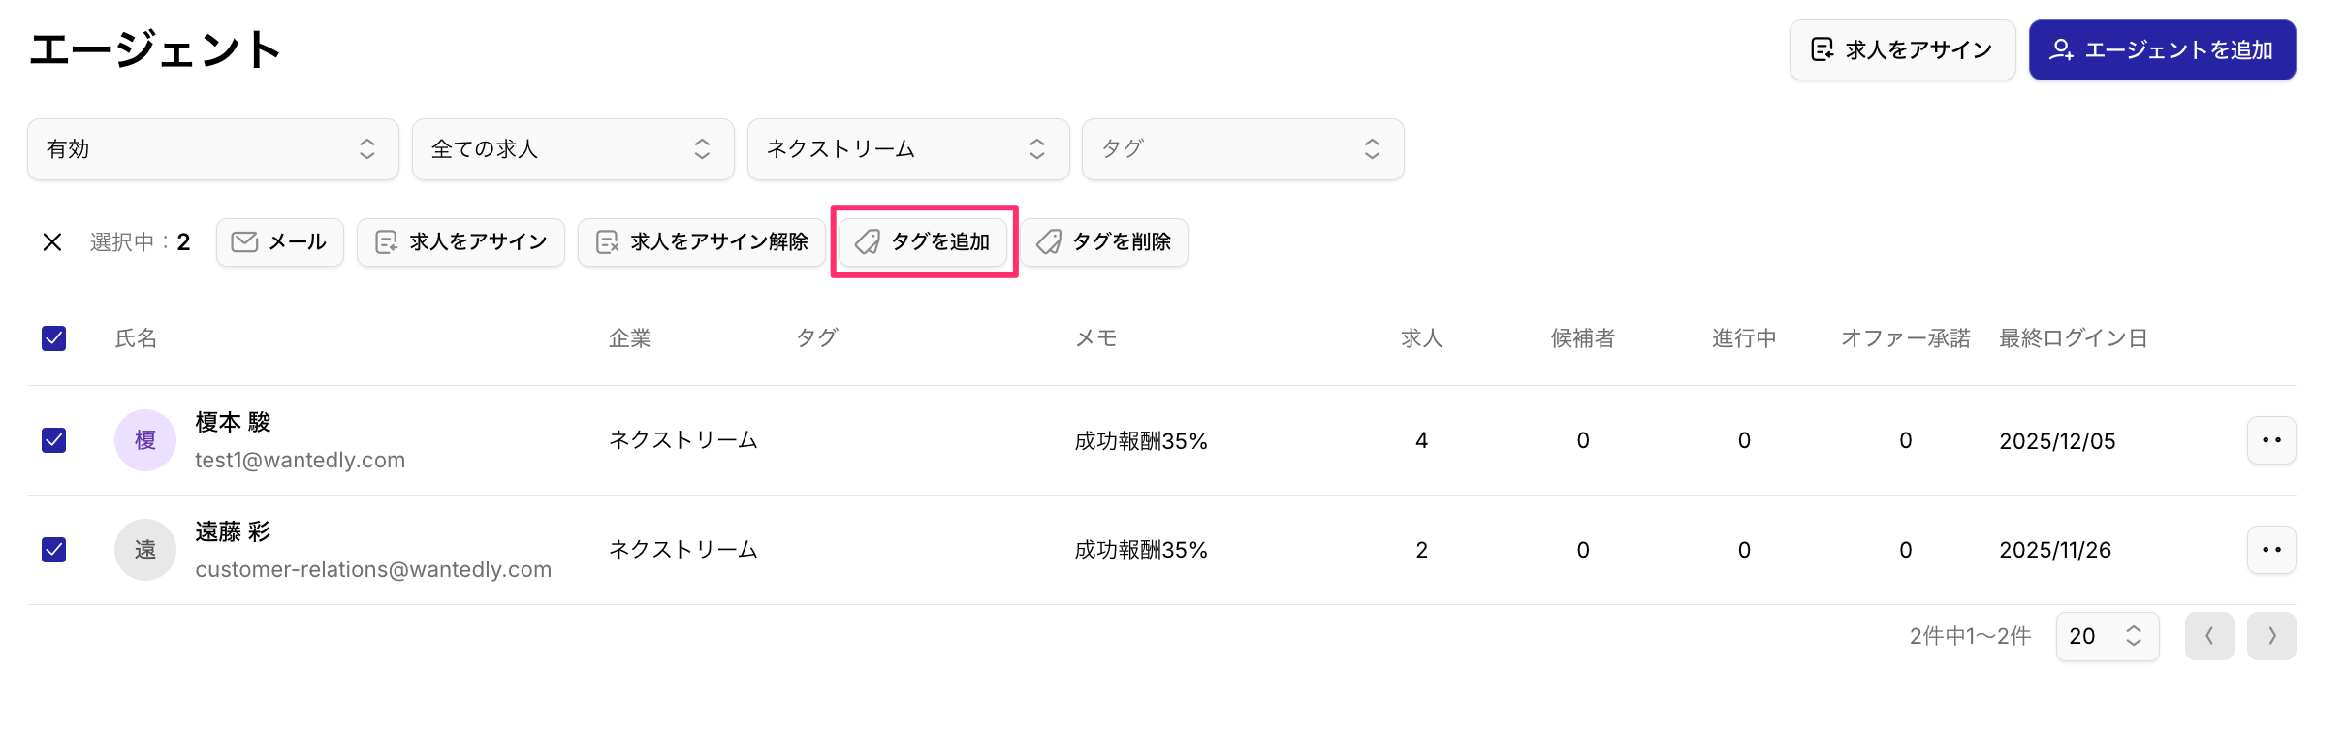
Task: Toggle the select-all checkbox in header
Action: 54,338
